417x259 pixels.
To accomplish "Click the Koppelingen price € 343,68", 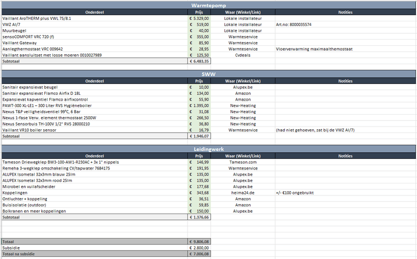I will pyautogui.click(x=199, y=193).
